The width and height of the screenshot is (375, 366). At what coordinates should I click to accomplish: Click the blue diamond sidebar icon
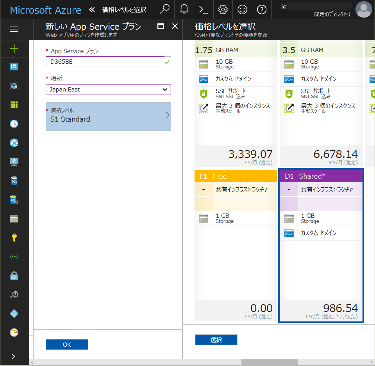click(14, 314)
